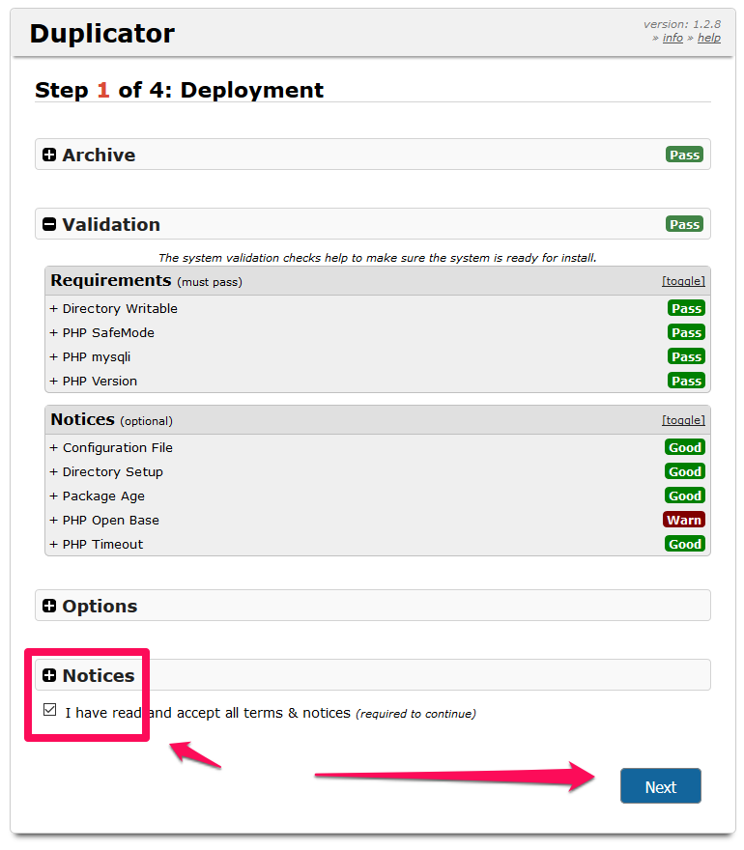
Task: Expand the PHP SafeMode requirement
Action: 102,333
